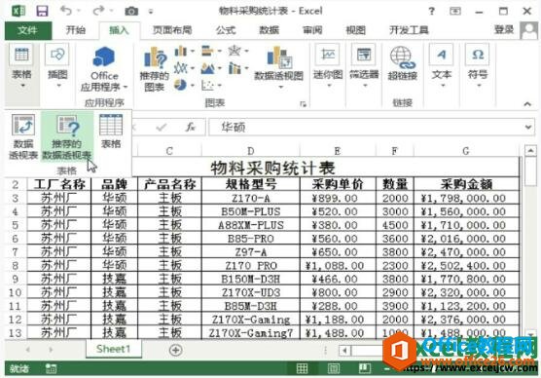Viewport: 541px width, 378px height.
Task: Open 推荐的图表 recommended charts
Action: [155, 69]
